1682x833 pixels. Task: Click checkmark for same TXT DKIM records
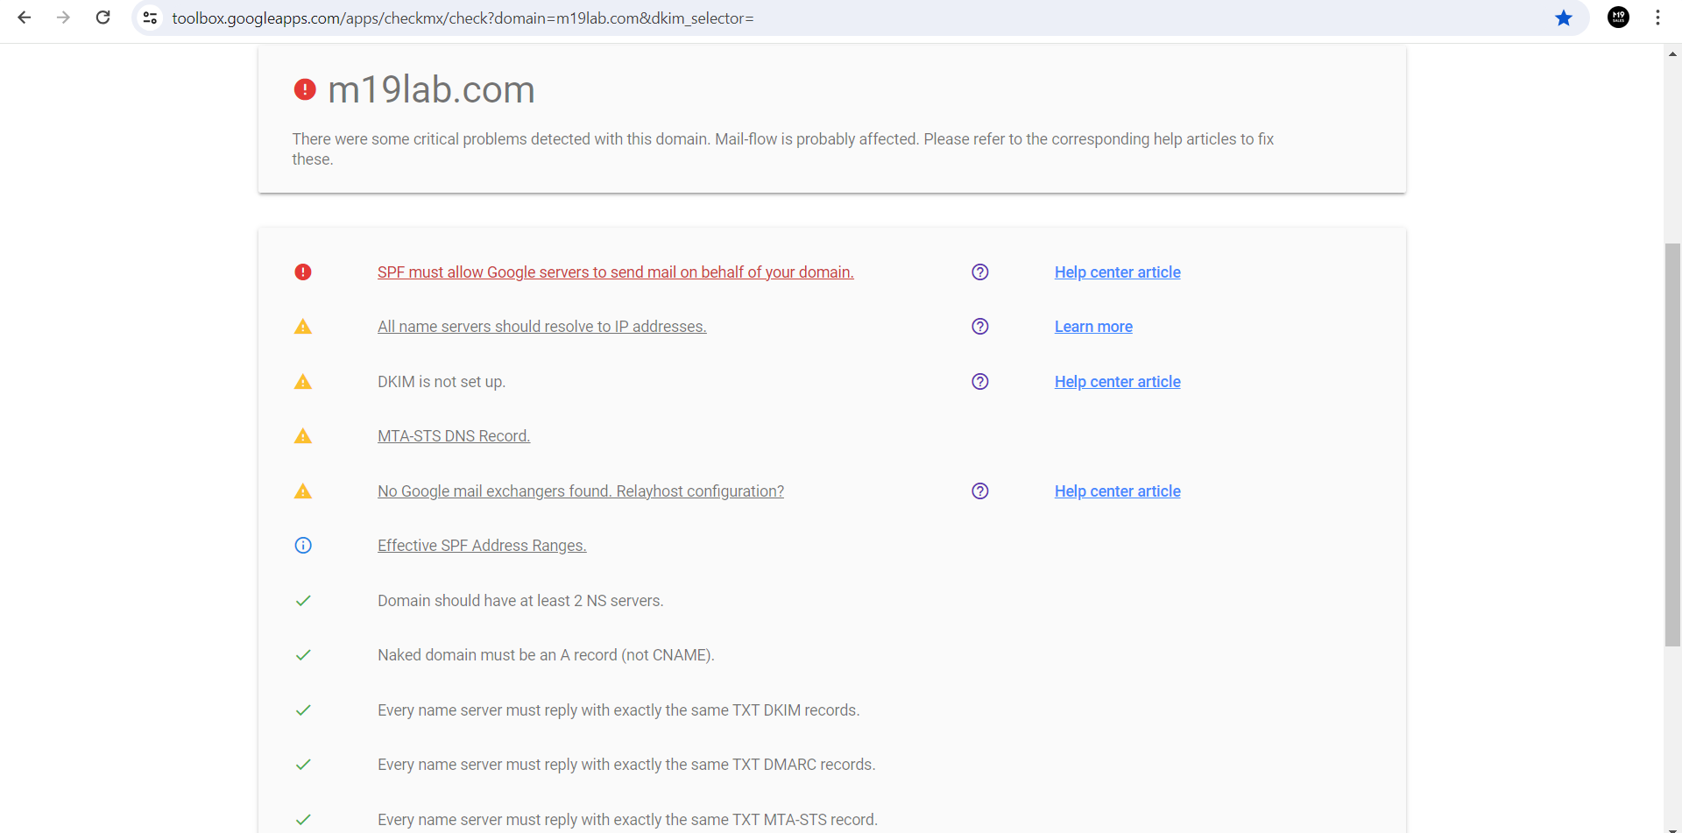[x=303, y=710]
